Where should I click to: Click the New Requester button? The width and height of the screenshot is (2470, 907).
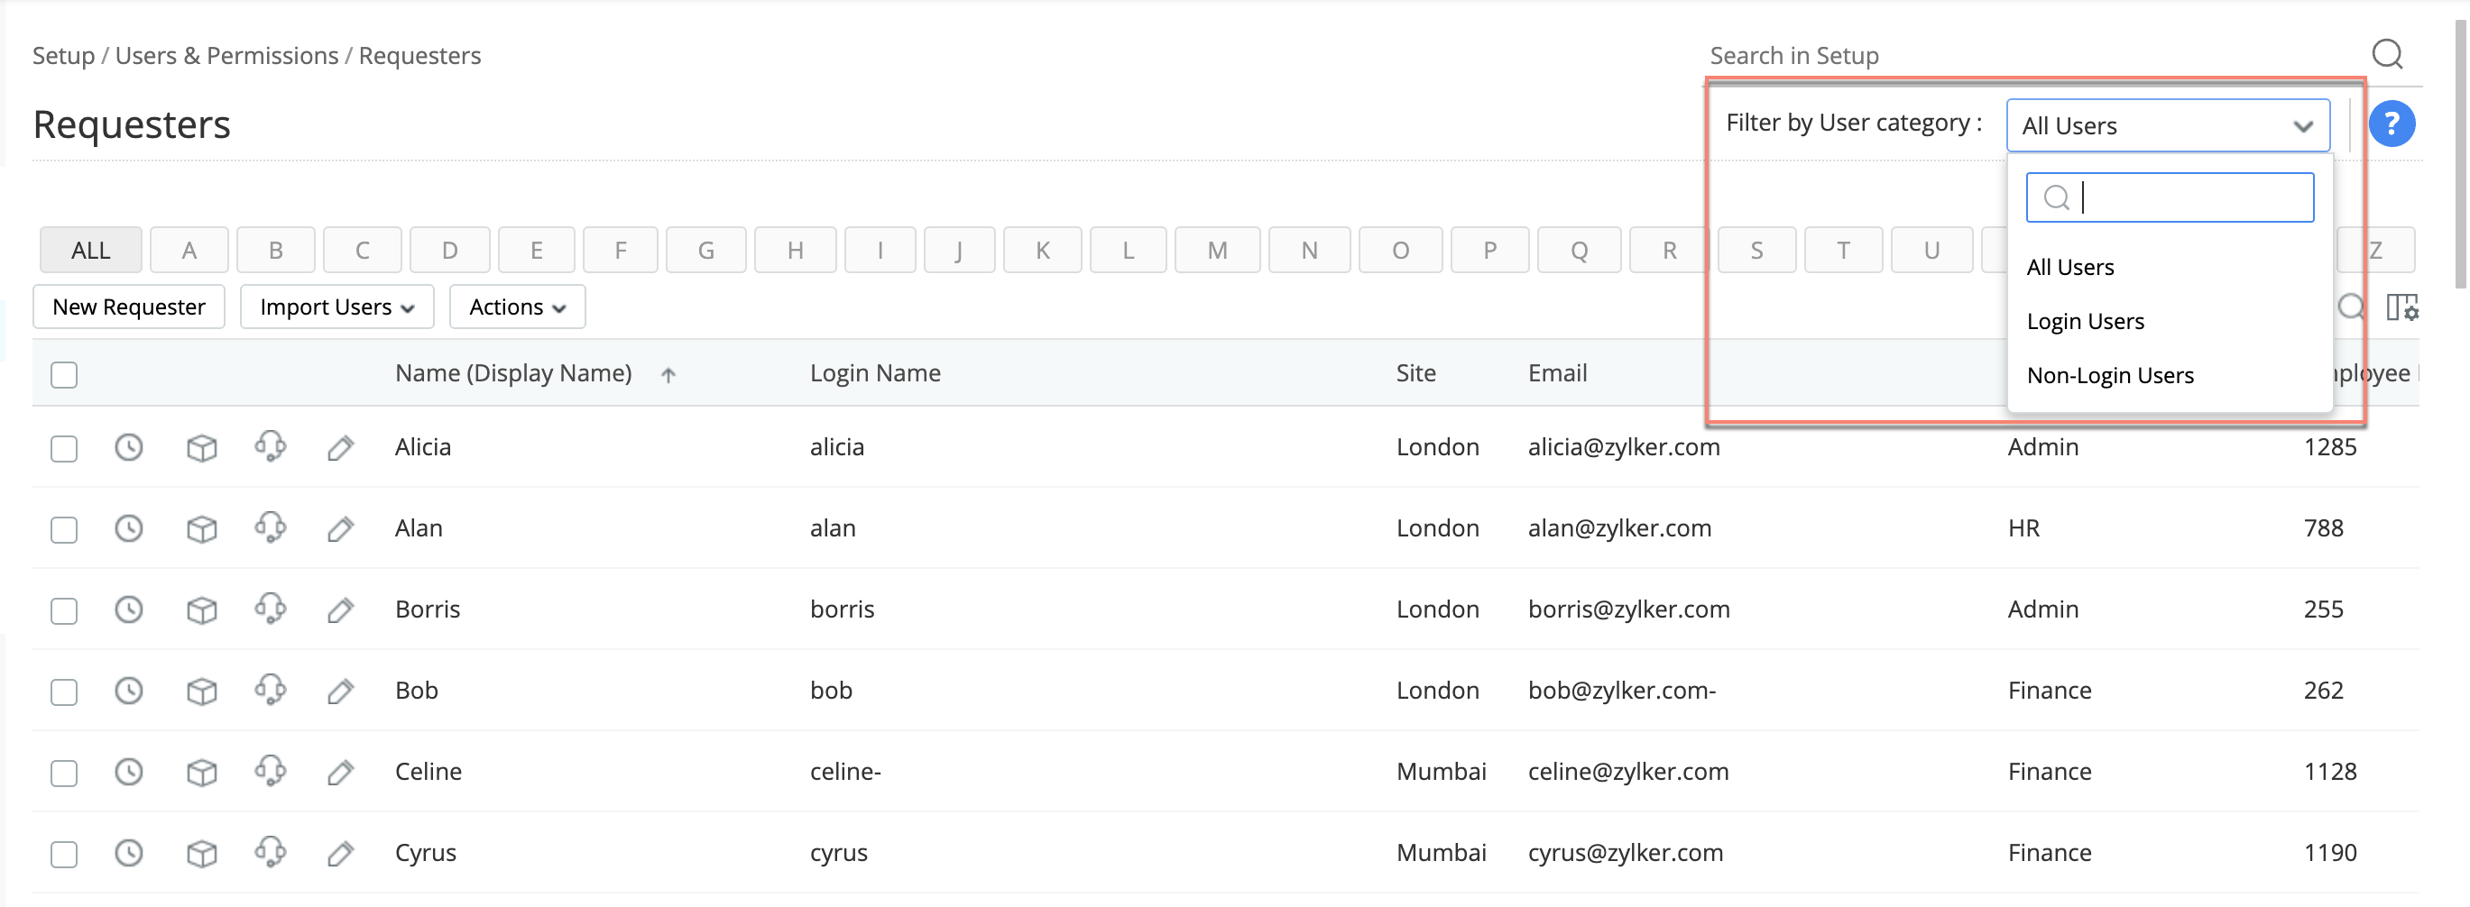(x=128, y=307)
